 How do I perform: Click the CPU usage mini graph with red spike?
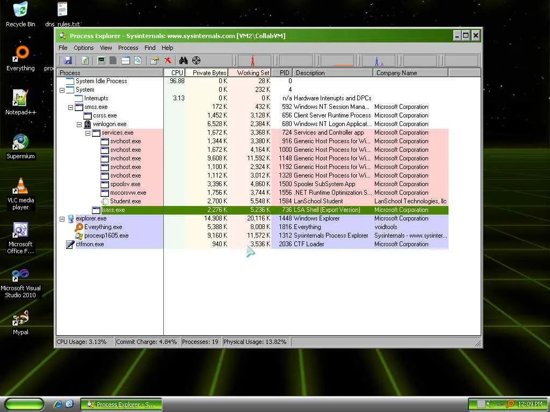(x=254, y=61)
